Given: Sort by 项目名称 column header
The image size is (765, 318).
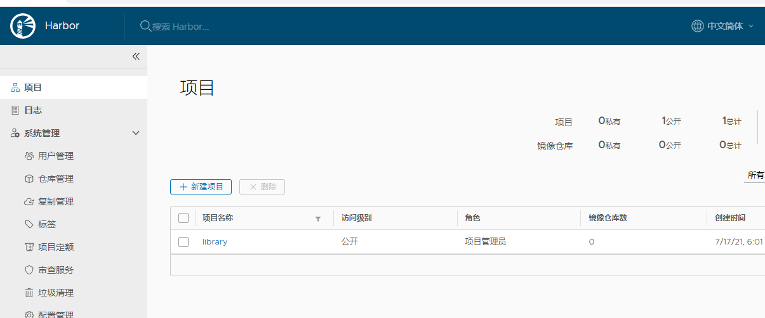Looking at the screenshot, I should (x=218, y=218).
